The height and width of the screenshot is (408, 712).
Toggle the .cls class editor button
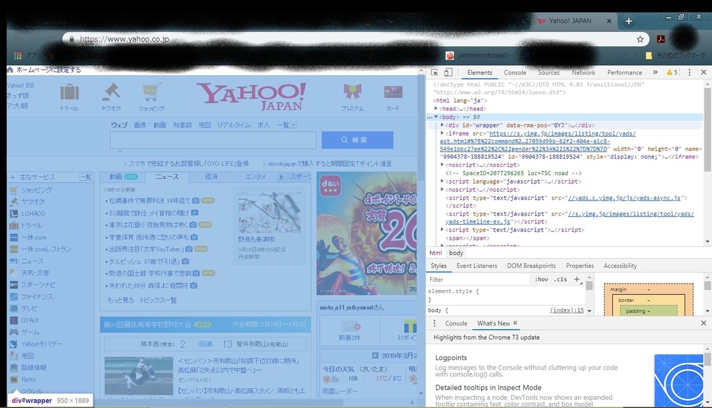pyautogui.click(x=560, y=280)
